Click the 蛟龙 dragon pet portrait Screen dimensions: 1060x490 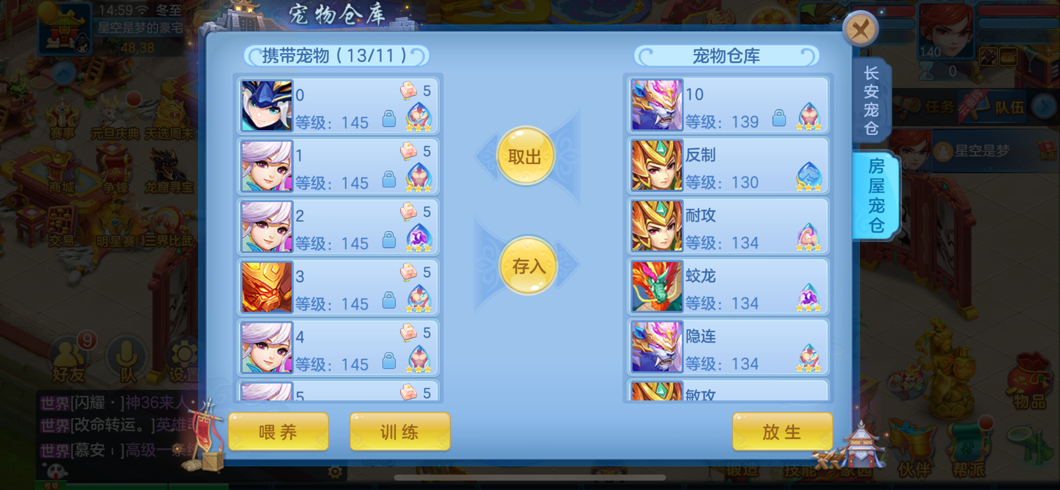pyautogui.click(x=657, y=286)
